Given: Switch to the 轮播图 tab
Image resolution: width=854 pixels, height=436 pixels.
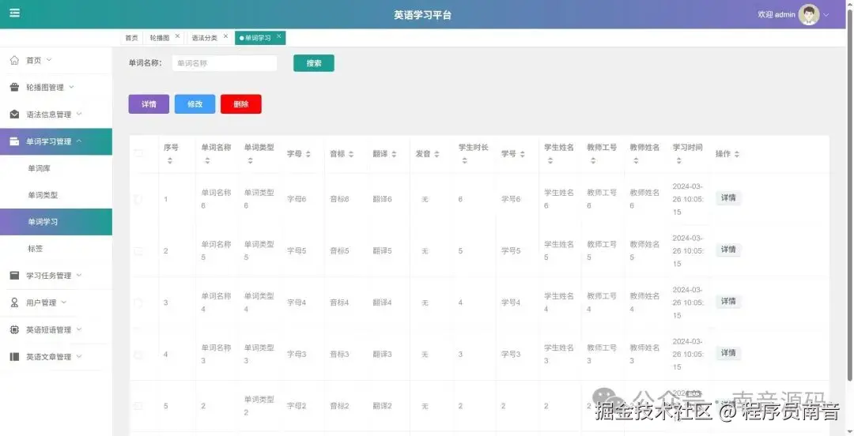Looking at the screenshot, I should pos(160,38).
